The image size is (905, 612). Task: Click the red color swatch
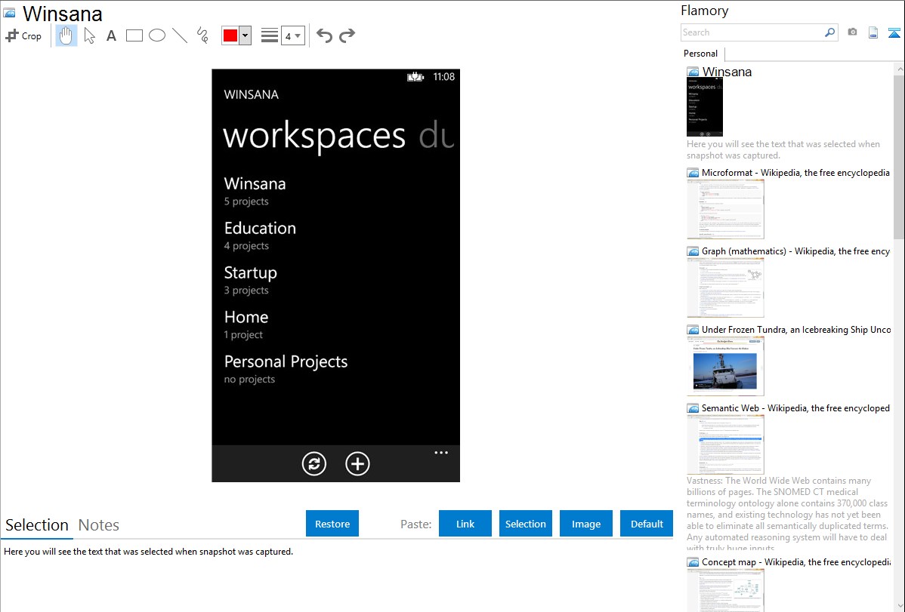point(230,35)
